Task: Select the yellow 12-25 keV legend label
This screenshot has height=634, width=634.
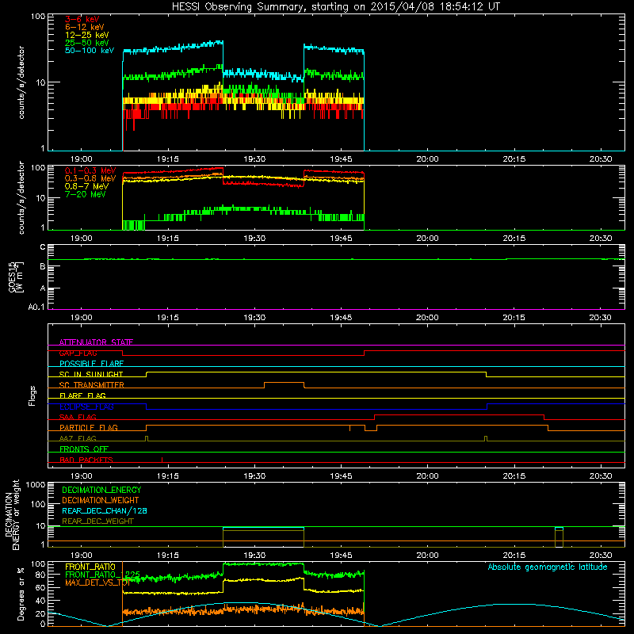Action: (86, 35)
